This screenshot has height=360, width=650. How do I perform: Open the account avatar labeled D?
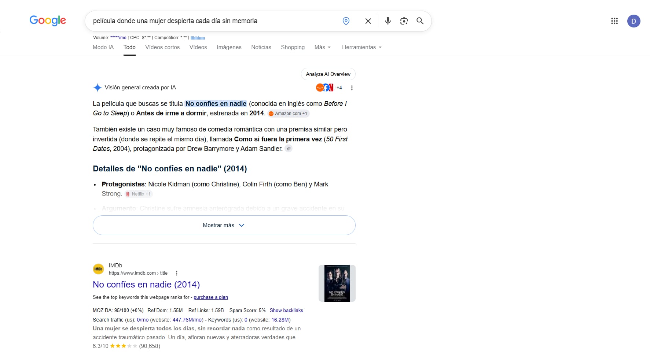pos(634,21)
